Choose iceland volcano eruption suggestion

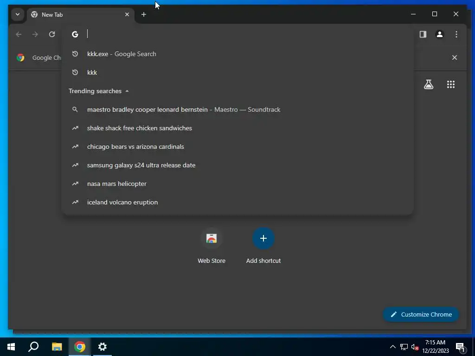237,202
